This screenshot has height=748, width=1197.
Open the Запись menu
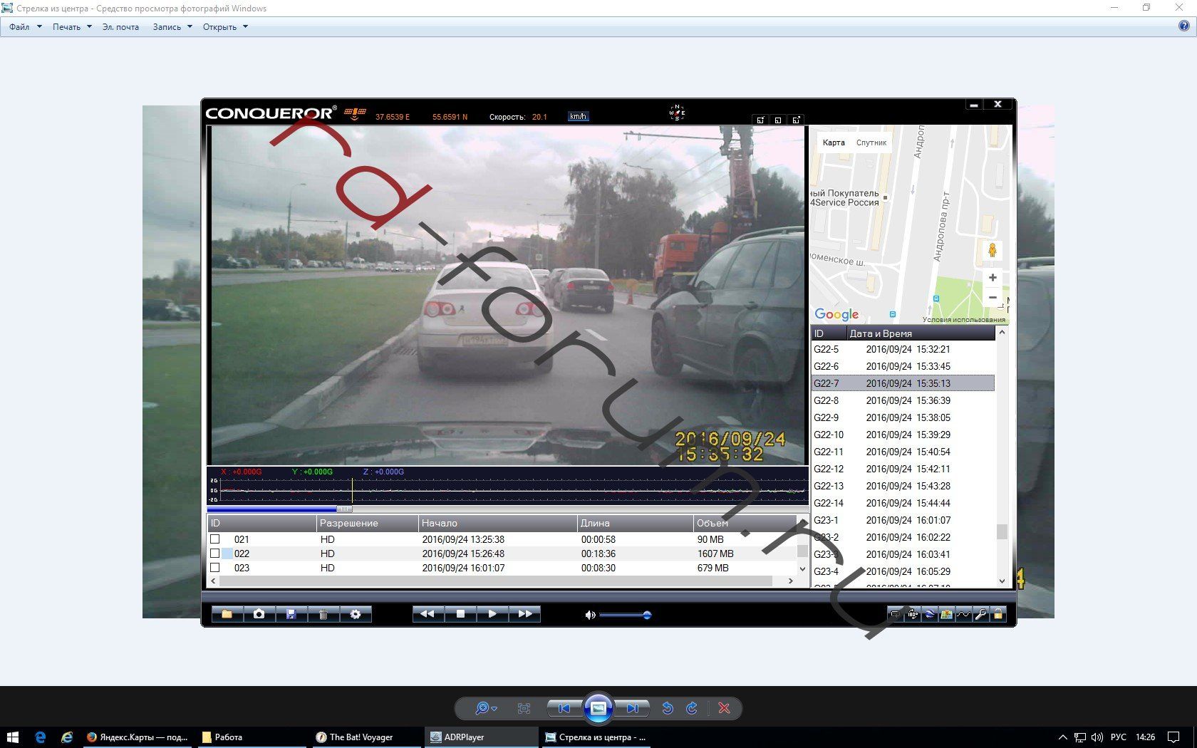(x=172, y=27)
